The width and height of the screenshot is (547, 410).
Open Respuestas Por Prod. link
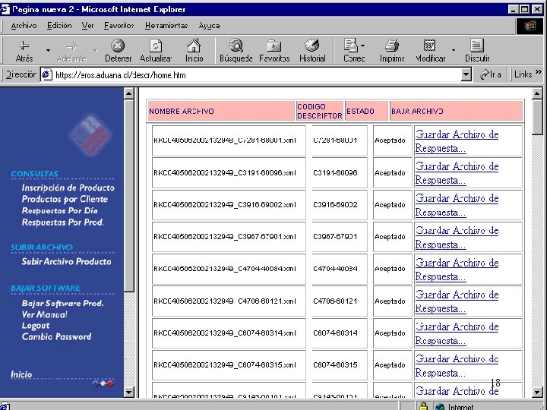click(63, 222)
